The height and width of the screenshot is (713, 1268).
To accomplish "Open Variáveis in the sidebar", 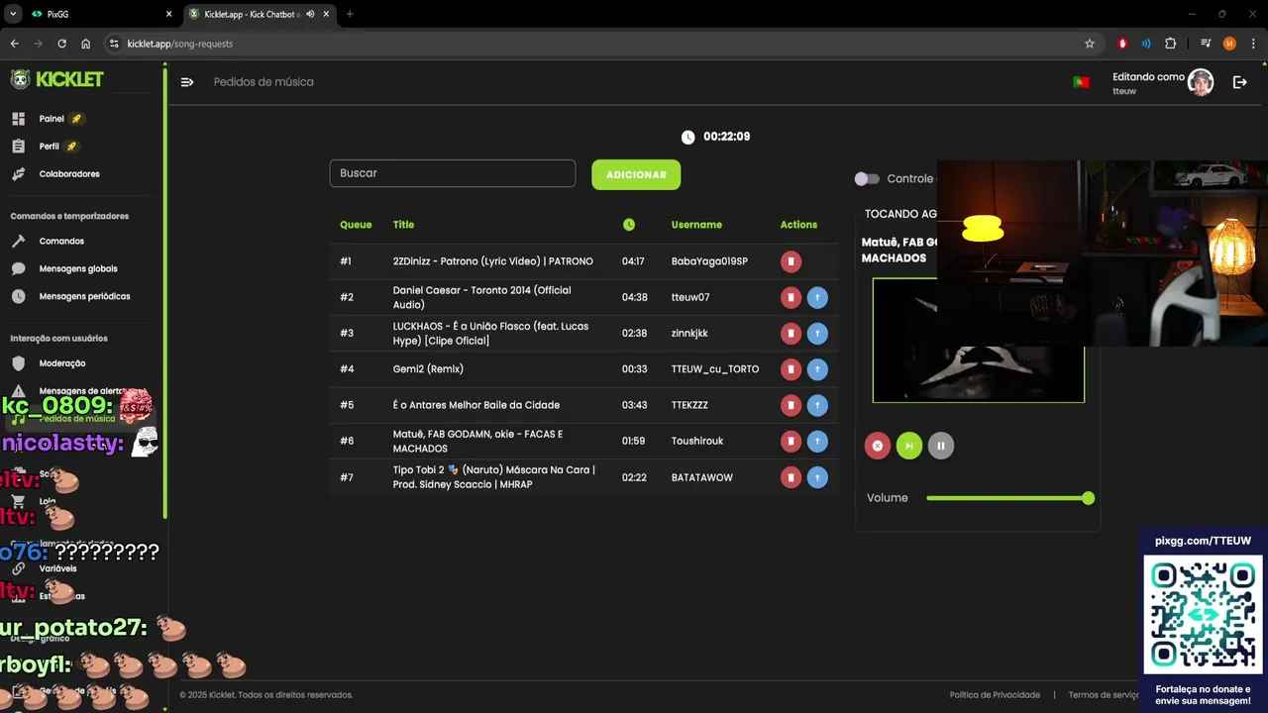I will pyautogui.click(x=57, y=568).
